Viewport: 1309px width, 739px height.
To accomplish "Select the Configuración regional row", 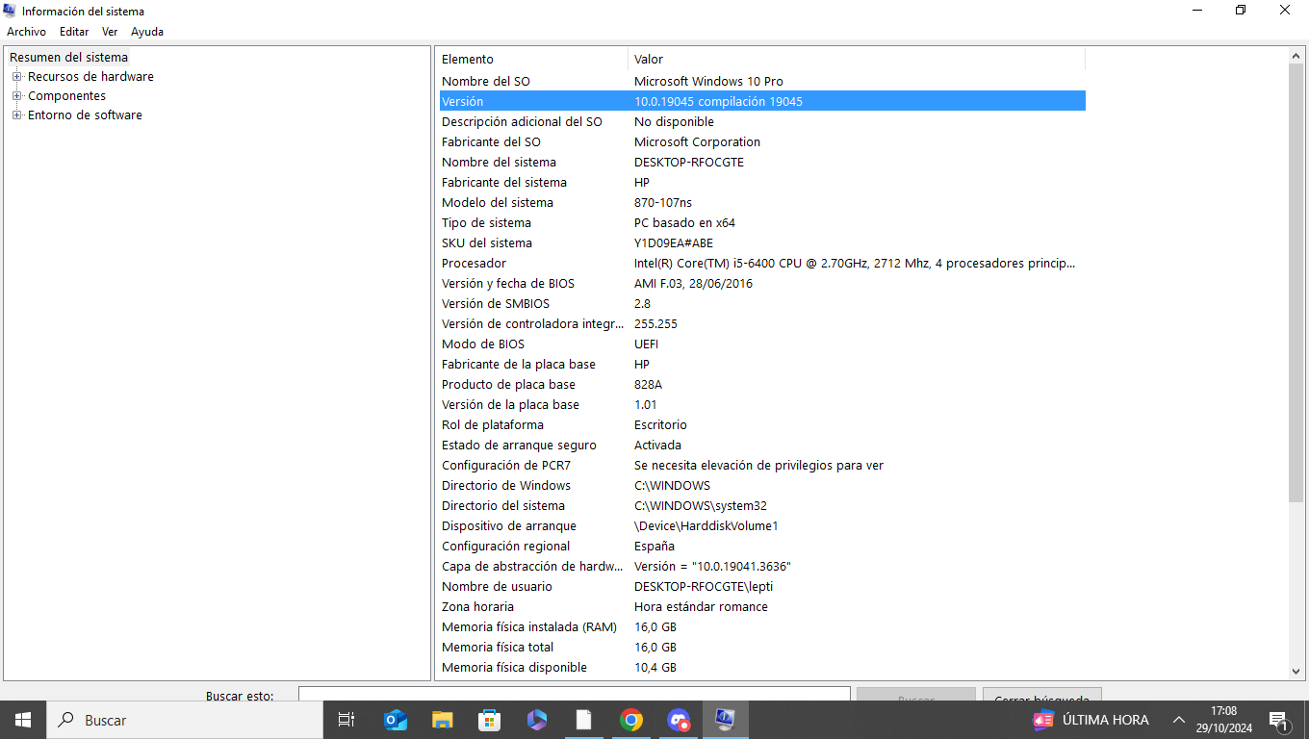I will click(762, 547).
